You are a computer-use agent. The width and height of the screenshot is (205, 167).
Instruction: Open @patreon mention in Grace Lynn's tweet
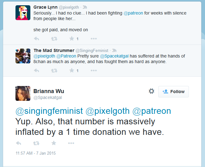[133, 13]
